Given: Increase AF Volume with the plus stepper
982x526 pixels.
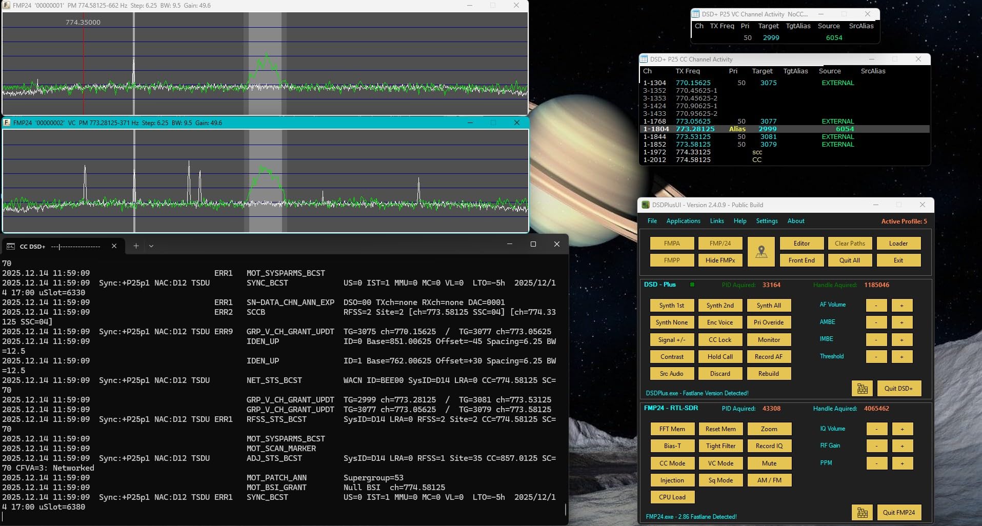Looking at the screenshot, I should [901, 305].
